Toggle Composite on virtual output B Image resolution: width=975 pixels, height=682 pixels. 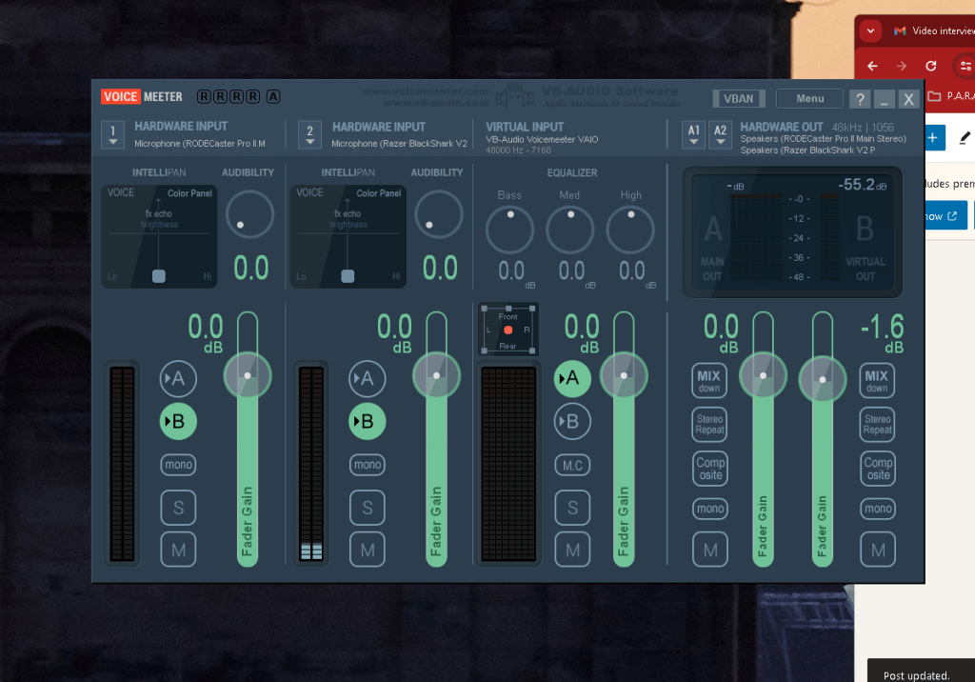tap(878, 469)
